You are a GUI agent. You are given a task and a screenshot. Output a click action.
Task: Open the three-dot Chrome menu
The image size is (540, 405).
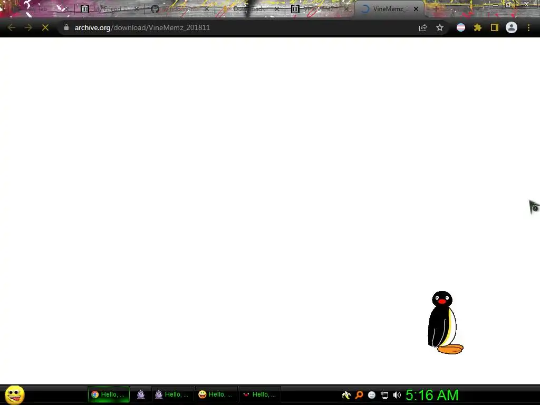[x=528, y=27]
